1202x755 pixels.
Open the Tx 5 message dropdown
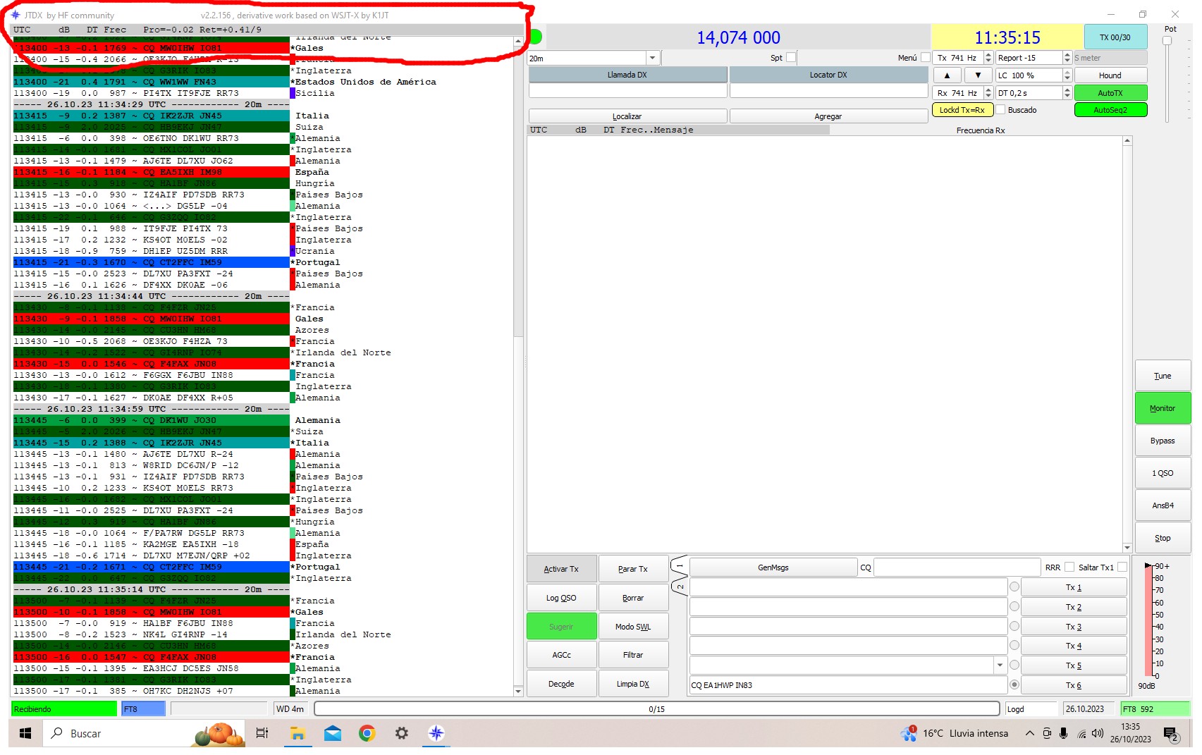click(1000, 665)
